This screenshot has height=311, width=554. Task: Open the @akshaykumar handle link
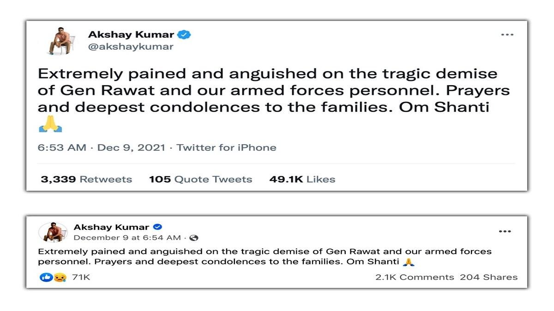[x=131, y=47]
